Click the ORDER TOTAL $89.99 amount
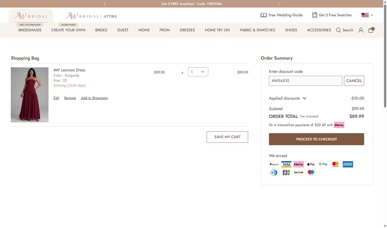Viewport: 387px width, 228px height. click(x=357, y=116)
